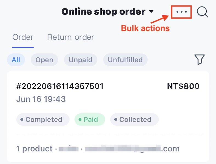This screenshot has height=164, width=216.
Task: Select the Open filter chip
Action: (x=44, y=60)
